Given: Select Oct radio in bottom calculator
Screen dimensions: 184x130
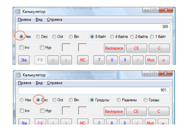Looking at the screenshot, I should (54, 100).
